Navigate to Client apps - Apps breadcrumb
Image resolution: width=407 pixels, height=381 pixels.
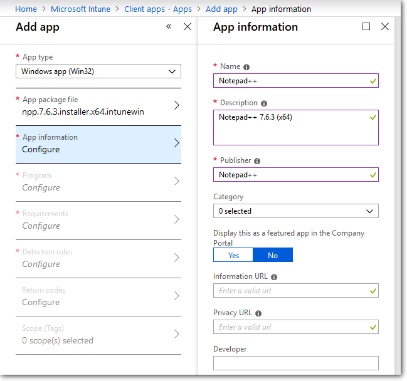159,9
